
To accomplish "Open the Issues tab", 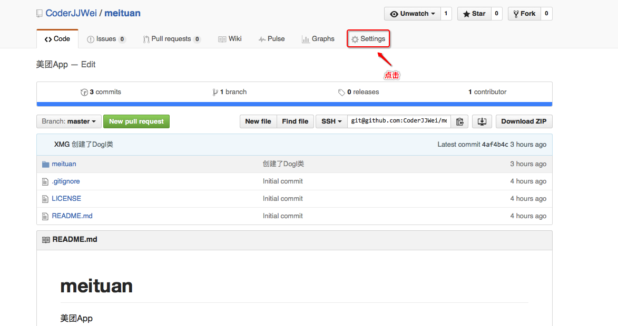I will pyautogui.click(x=106, y=39).
